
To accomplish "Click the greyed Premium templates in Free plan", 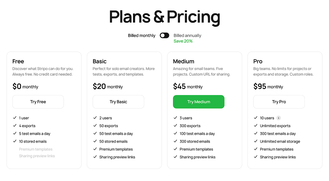I will coord(36,149).
